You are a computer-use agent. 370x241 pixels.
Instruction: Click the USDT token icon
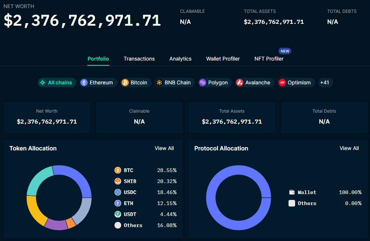[118, 214]
